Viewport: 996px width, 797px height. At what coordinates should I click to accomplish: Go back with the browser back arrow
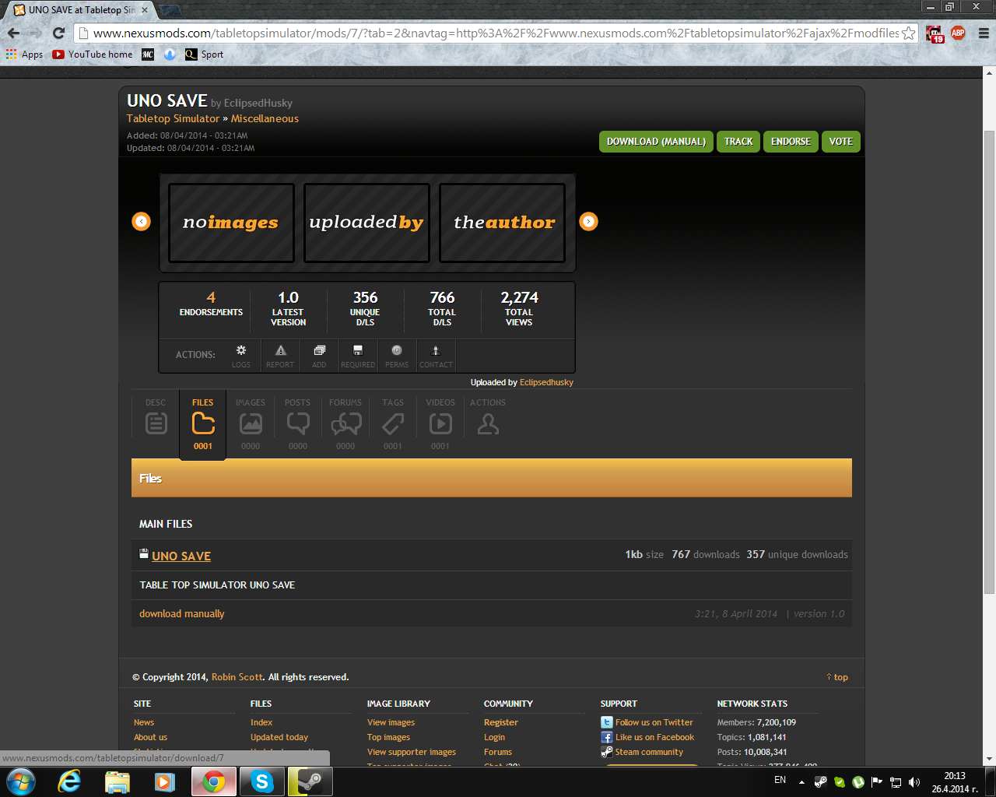pos(13,33)
